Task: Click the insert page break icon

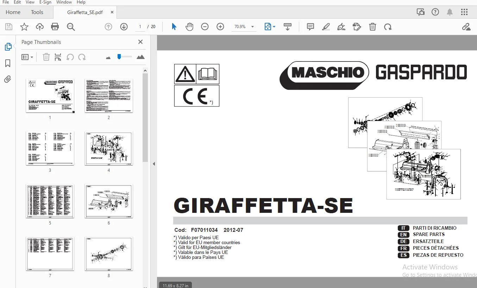Action: point(58,57)
